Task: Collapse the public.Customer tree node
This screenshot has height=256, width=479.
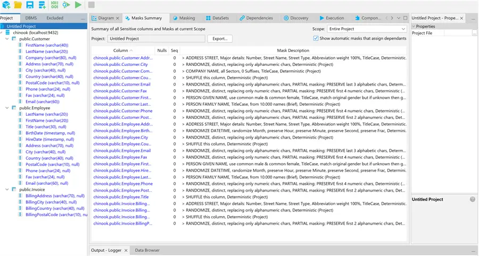Action: pos(7,39)
